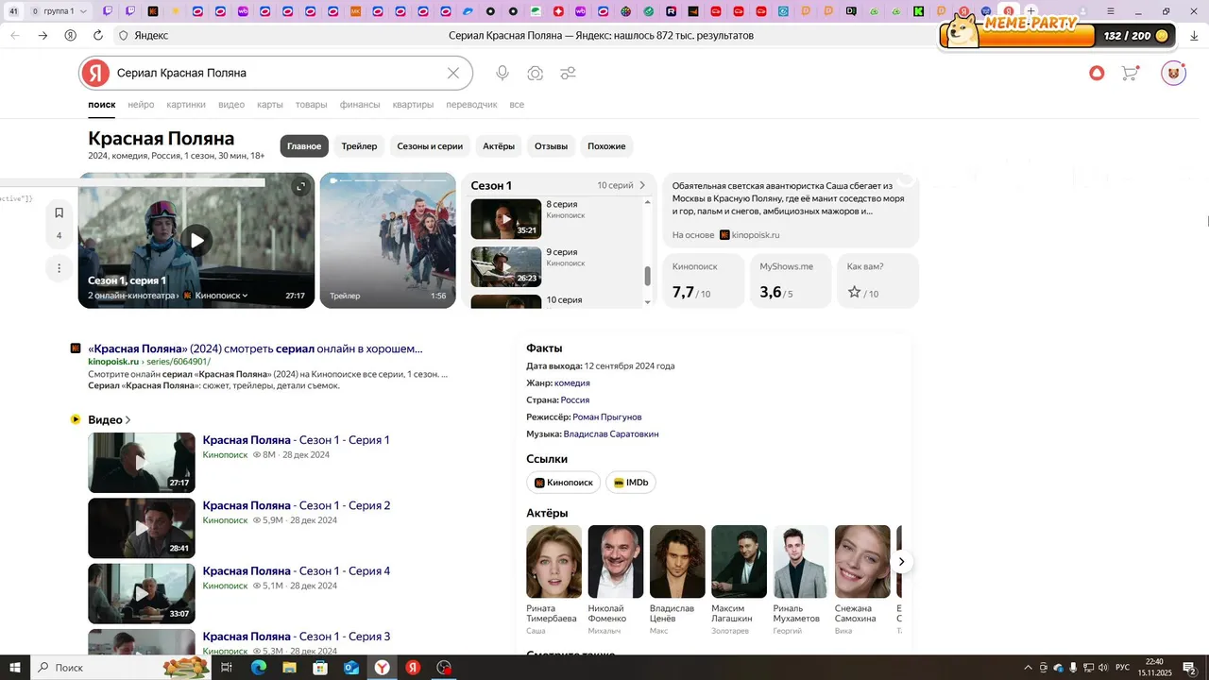Open notification center in system tray
The width and height of the screenshot is (1209, 680).
(x=1189, y=668)
